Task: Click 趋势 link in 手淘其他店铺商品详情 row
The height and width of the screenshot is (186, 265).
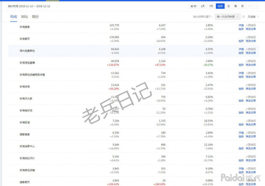Action: coord(241,77)
